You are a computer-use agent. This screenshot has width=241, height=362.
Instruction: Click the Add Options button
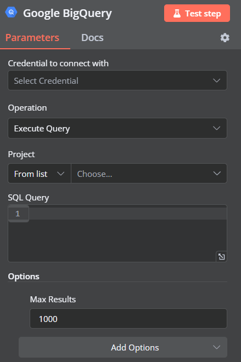click(123, 347)
